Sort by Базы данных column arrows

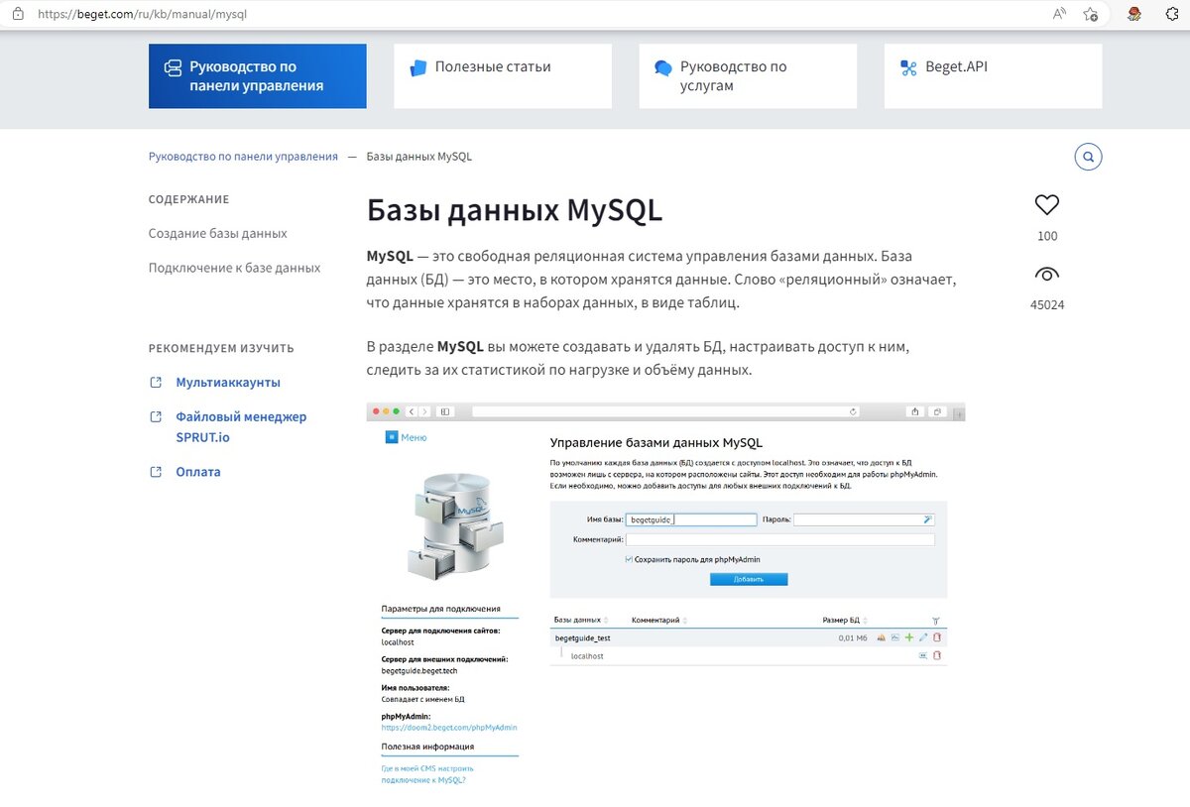click(x=606, y=620)
